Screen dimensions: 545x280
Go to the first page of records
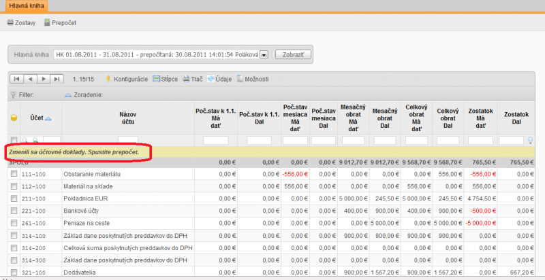[16, 79]
